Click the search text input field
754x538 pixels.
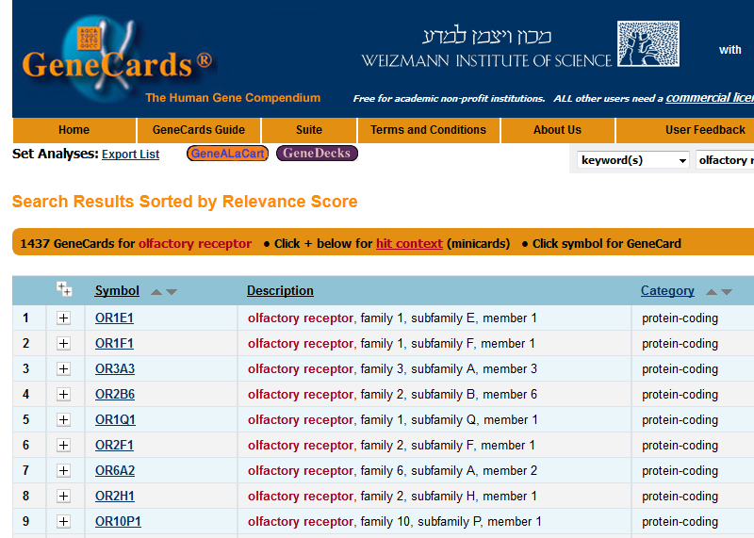(x=724, y=160)
